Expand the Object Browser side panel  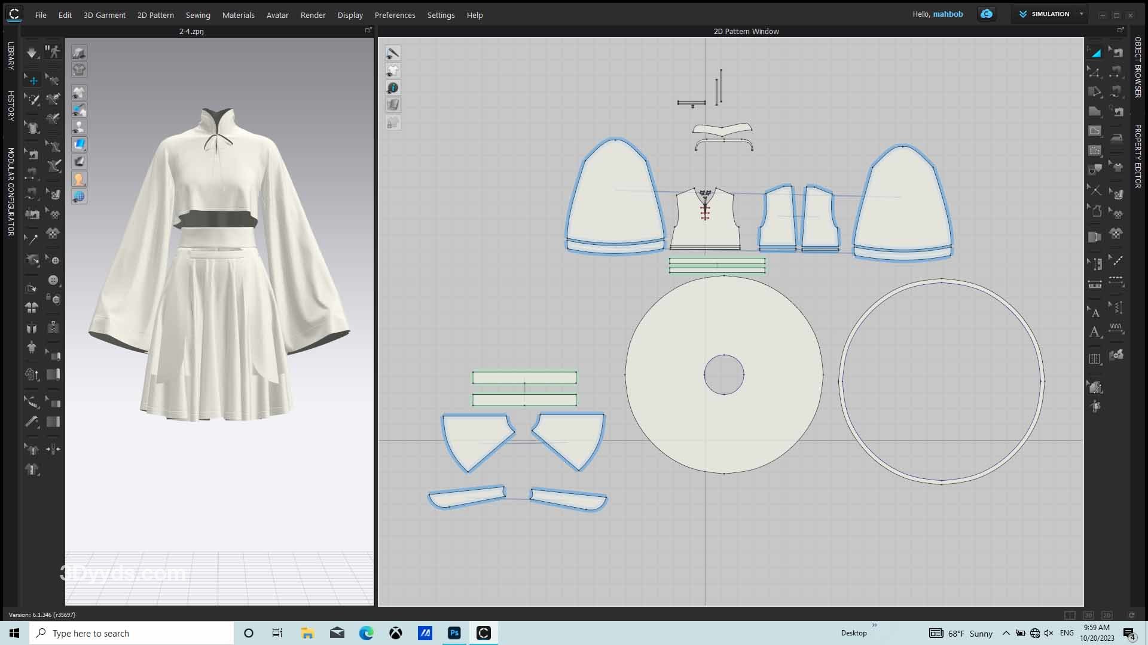1138,67
